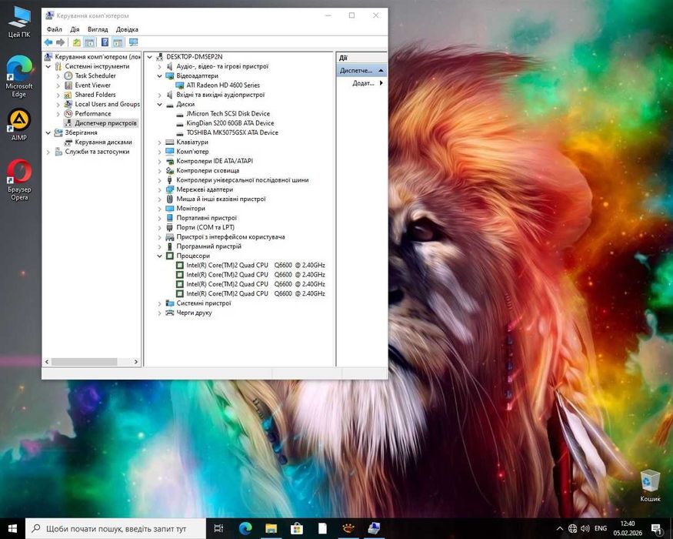The height and width of the screenshot is (539, 673).
Task: Open Цей ПК desktop icon
Action: tap(19, 23)
